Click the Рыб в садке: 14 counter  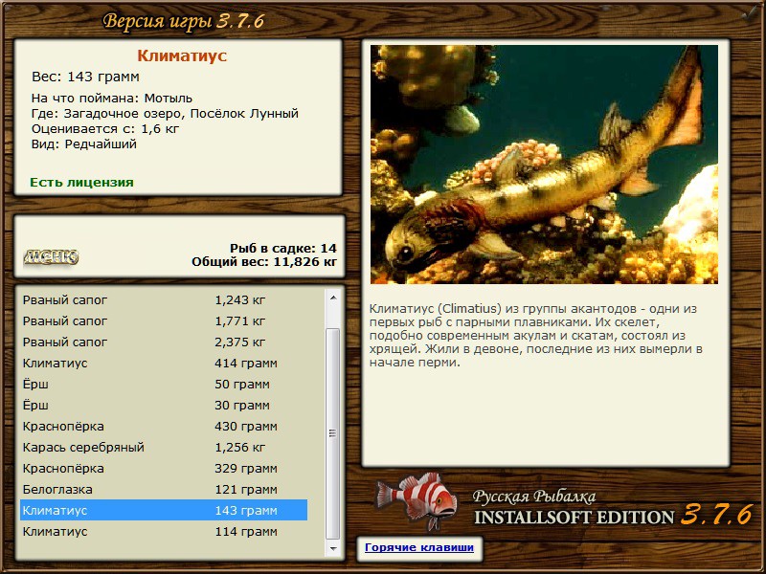pyautogui.click(x=283, y=249)
